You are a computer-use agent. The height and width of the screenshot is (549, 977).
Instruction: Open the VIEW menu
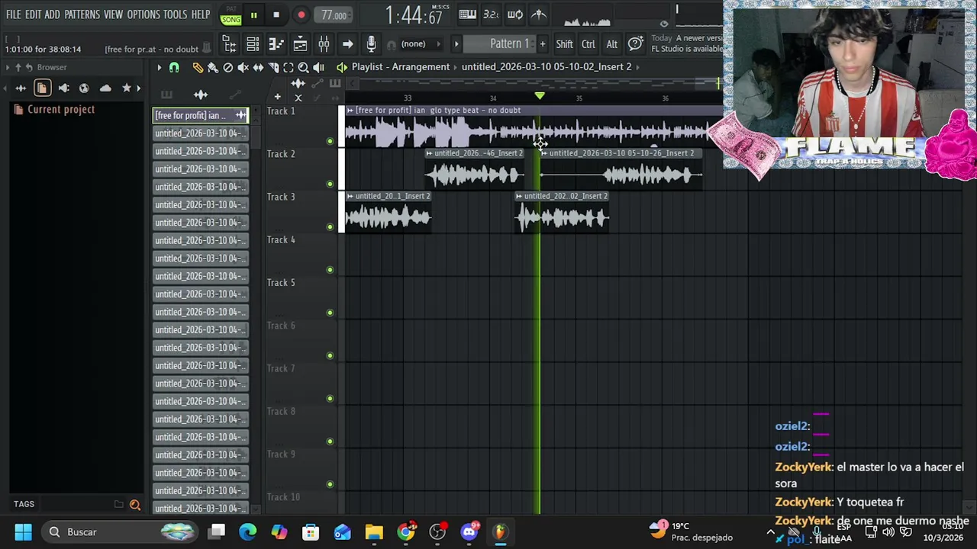[x=113, y=14]
